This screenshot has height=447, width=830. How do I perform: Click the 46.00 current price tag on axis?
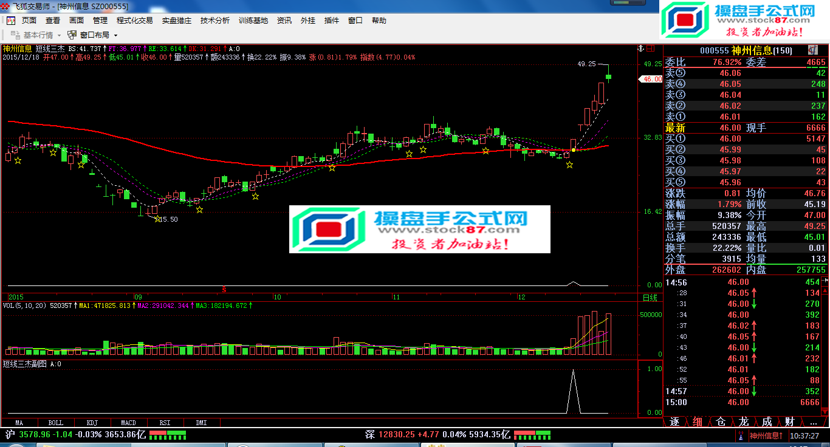pyautogui.click(x=651, y=79)
